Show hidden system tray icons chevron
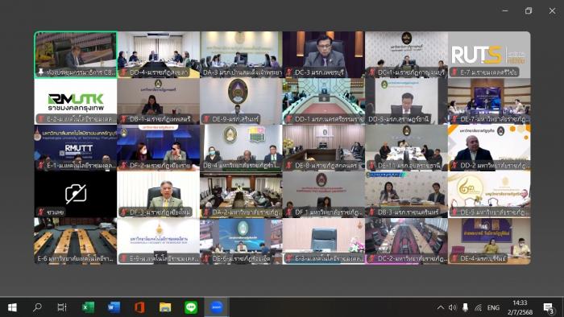Image resolution: width=564 pixels, height=317 pixels. (440, 307)
